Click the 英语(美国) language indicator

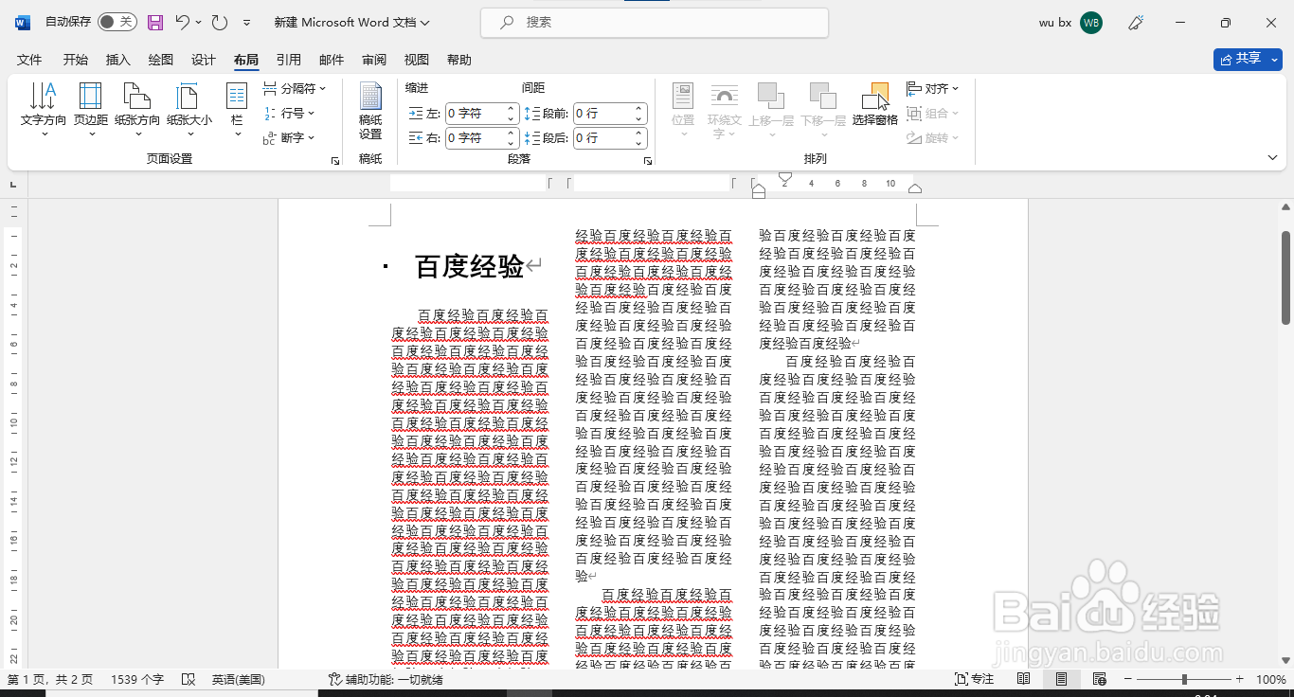click(x=238, y=679)
